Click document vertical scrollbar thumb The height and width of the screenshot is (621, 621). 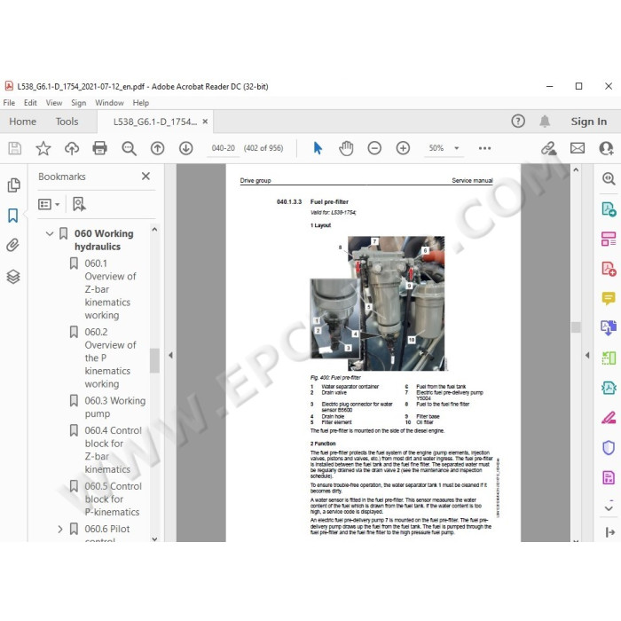pyautogui.click(x=576, y=327)
